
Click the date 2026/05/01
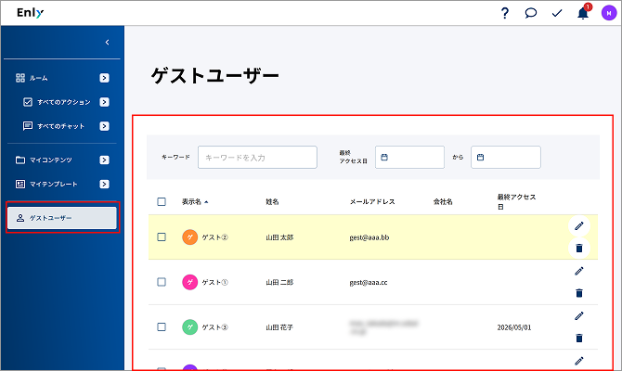point(514,327)
